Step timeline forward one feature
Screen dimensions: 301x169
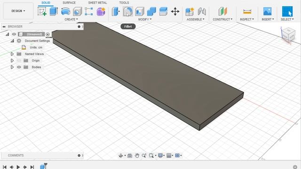tap(25, 167)
